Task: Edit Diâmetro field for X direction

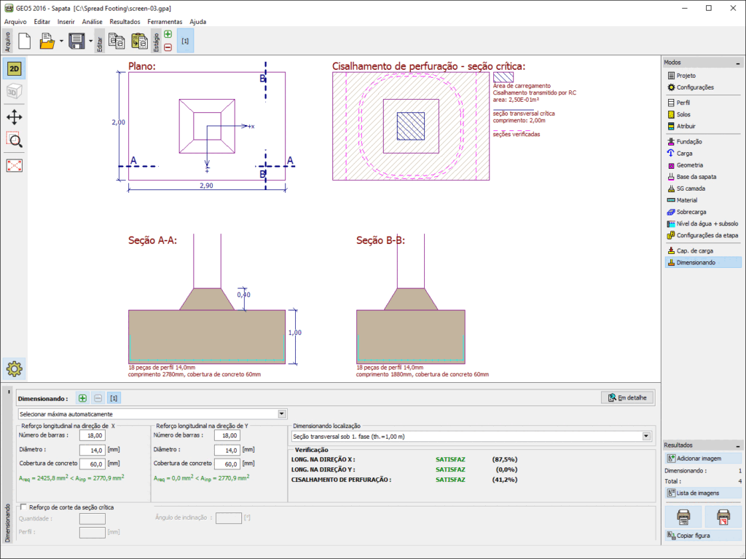Action: tap(93, 450)
